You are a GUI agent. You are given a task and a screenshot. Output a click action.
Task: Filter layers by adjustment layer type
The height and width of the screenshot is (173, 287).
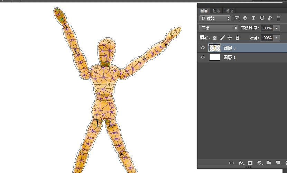(245, 18)
